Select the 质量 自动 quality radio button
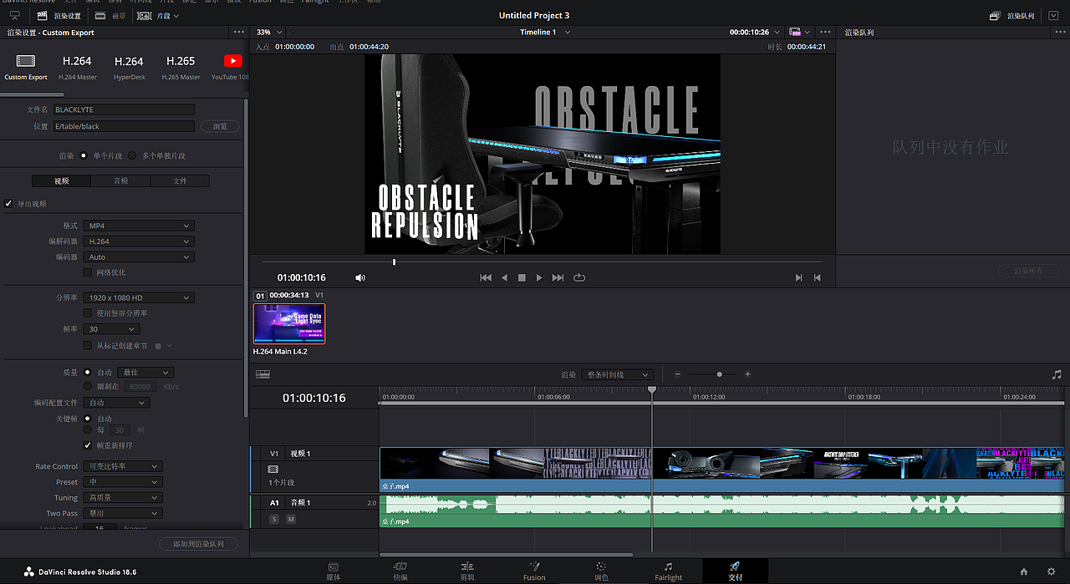This screenshot has height=584, width=1070. [x=88, y=372]
